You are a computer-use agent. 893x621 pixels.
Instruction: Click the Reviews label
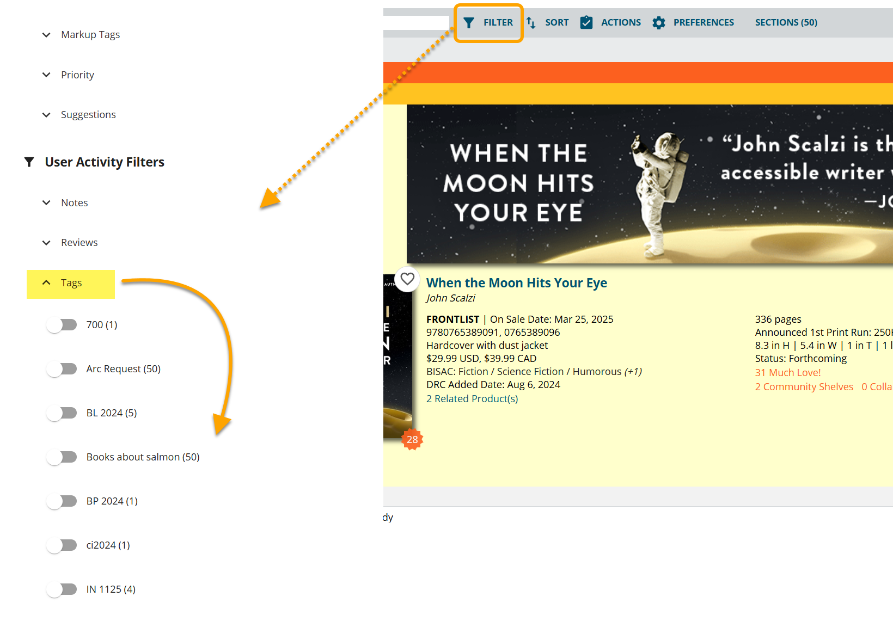point(79,243)
